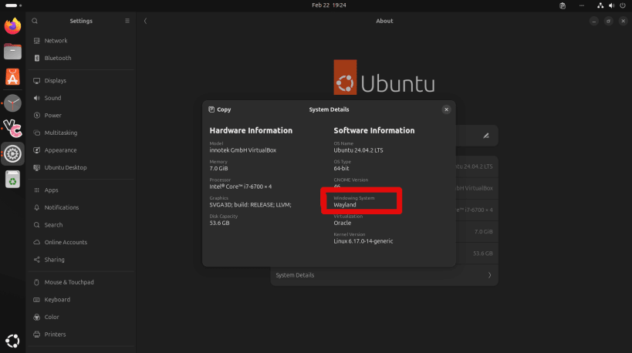Show applications via Ubuntu logo button

coord(12,341)
